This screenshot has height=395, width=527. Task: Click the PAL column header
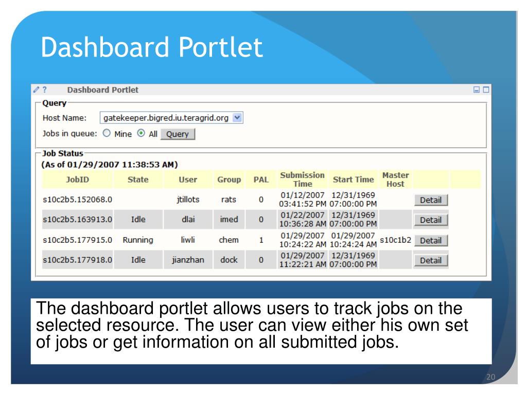(261, 179)
